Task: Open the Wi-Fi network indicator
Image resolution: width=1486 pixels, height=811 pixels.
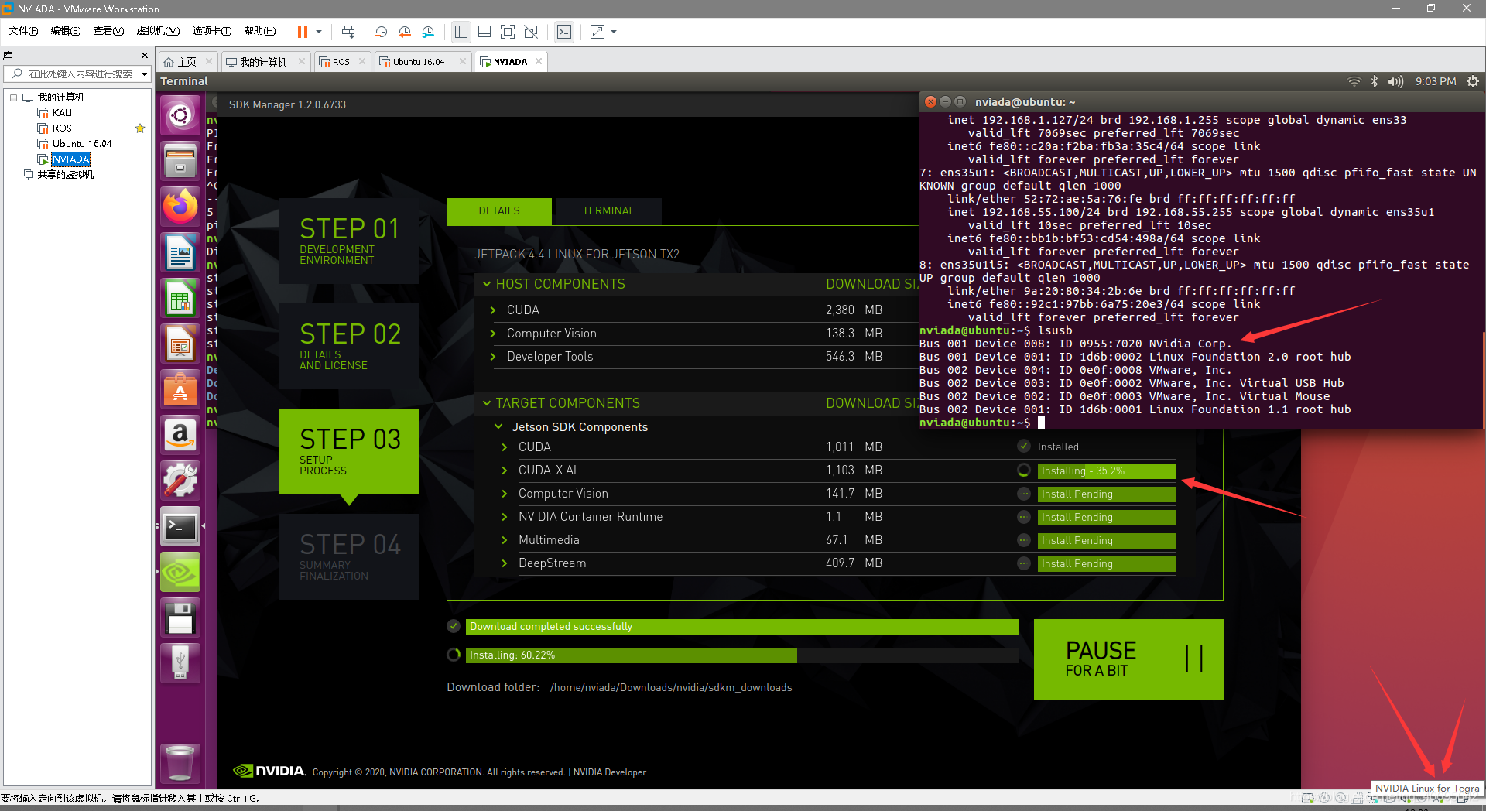Action: [x=1354, y=81]
